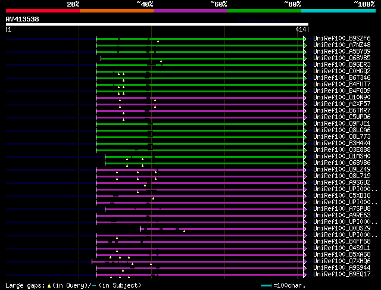Click the red 20% identity color segment
This screenshot has height=290, width=381.
click(43, 11)
